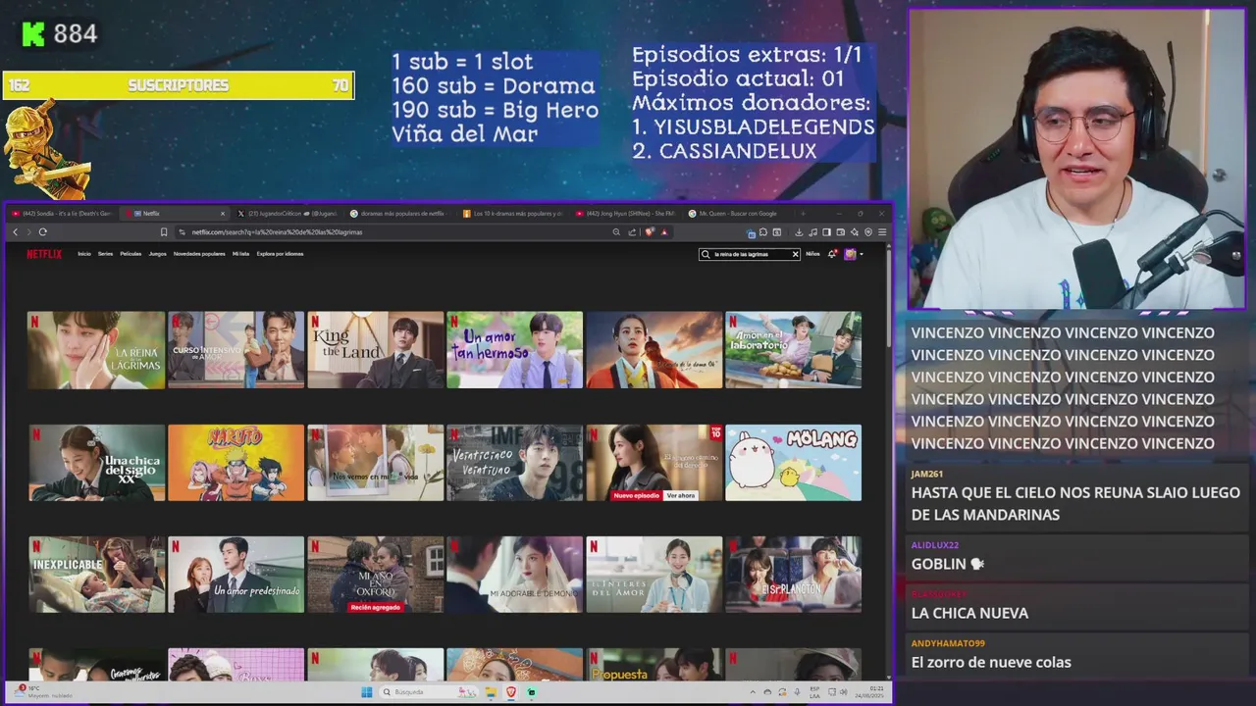Open Juegos in Netflix navigation
The image size is (1256, 706).
click(x=157, y=254)
